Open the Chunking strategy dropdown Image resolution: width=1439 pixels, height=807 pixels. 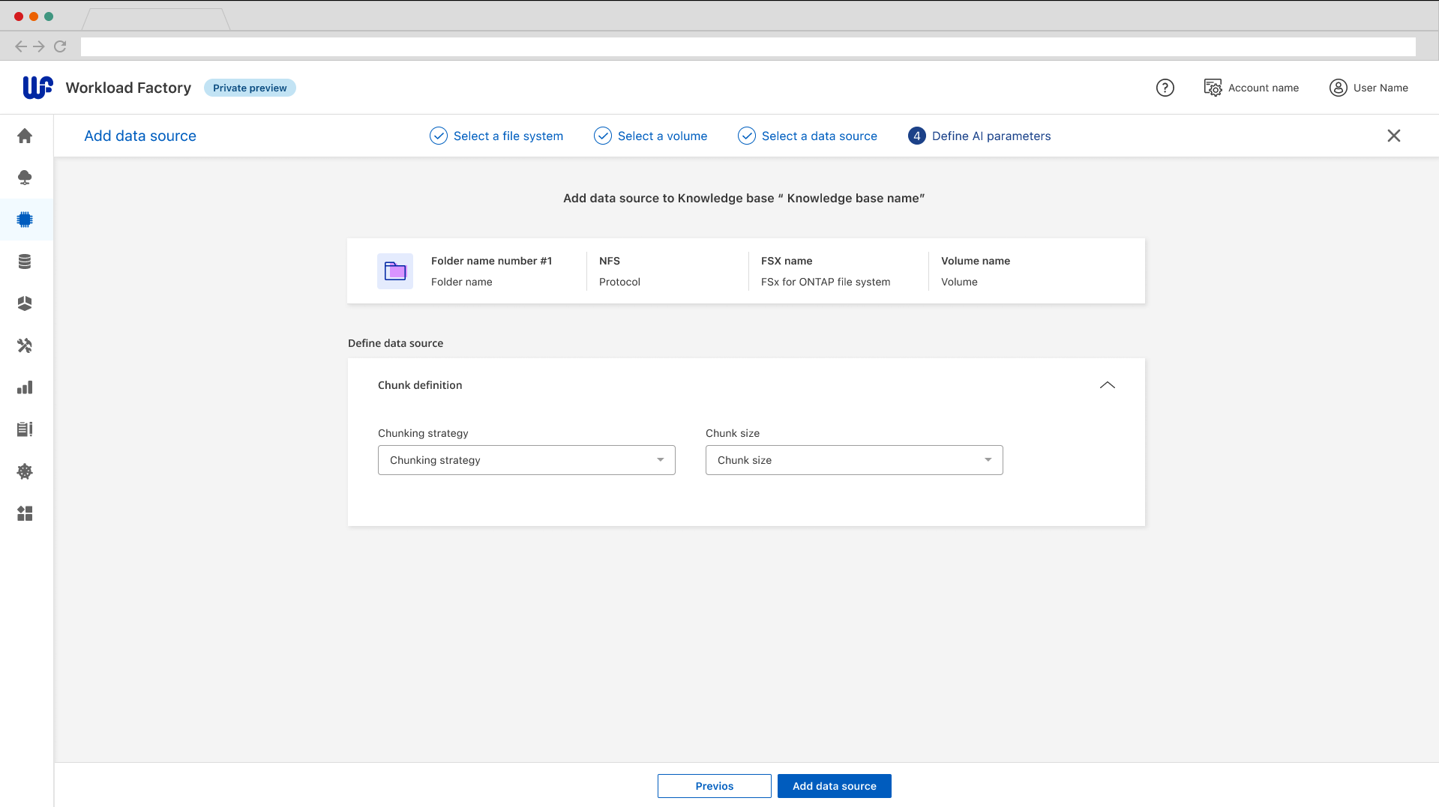[526, 460]
